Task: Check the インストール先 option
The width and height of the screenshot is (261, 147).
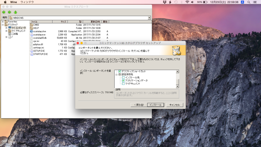Action: [123, 78]
